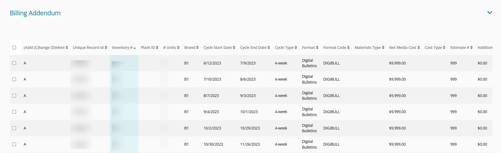Click the Format Code column header
The width and height of the screenshot is (501, 153).
[334, 48]
